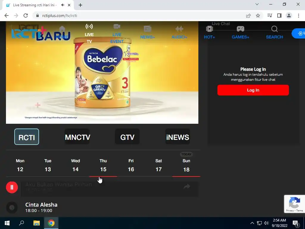Open AUDIO+ section
This screenshot has width=305, height=229.
point(179,32)
